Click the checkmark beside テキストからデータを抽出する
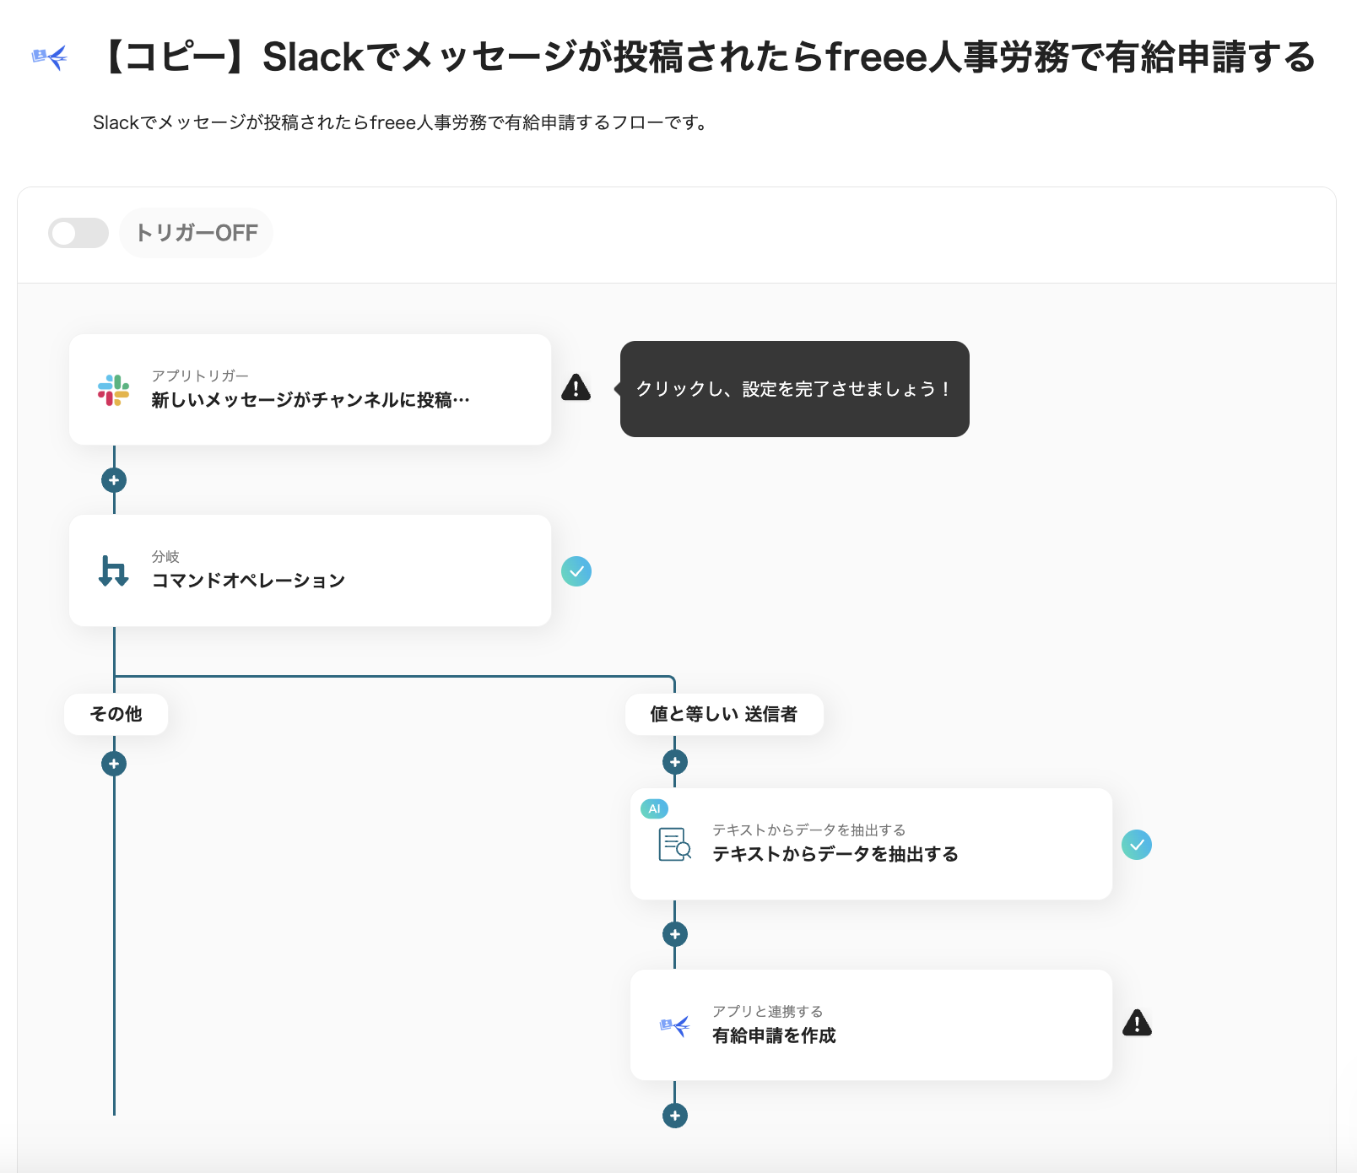1357x1173 pixels. (x=1137, y=845)
